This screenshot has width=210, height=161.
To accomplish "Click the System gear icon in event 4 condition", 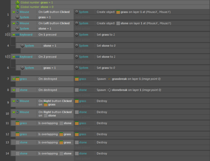I will click(22, 46).
